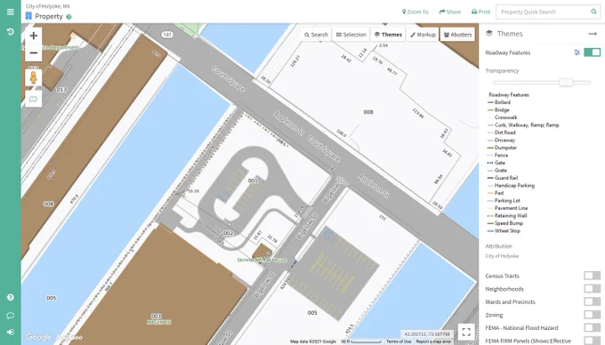Click parcel 013 label on map
Screen dimensions: 605x345
point(61,90)
